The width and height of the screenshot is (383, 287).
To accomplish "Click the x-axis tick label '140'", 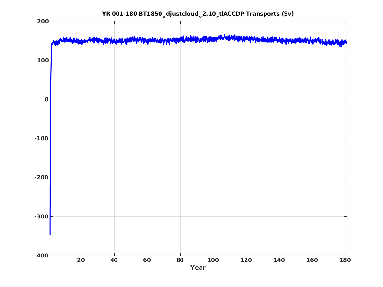I will (279, 260).
